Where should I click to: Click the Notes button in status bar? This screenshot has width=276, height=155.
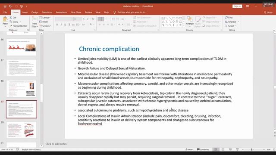[x=189, y=149]
